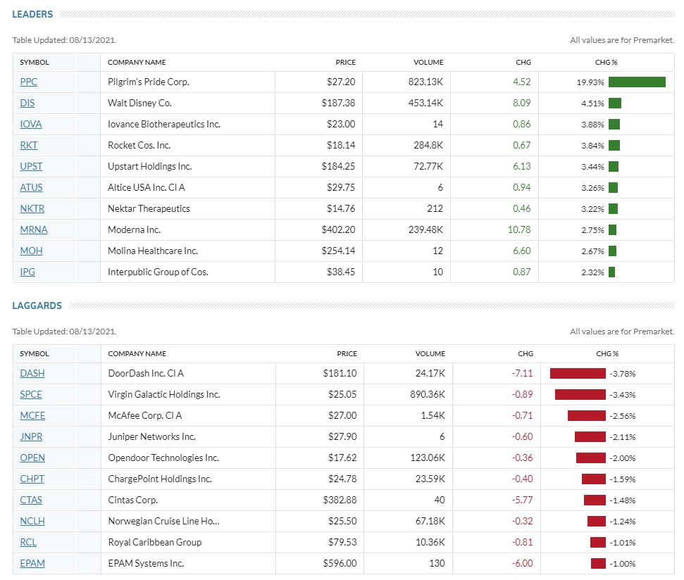The width and height of the screenshot is (684, 580).
Task: Select Nektar Therapeutics company name
Action: coord(149,209)
